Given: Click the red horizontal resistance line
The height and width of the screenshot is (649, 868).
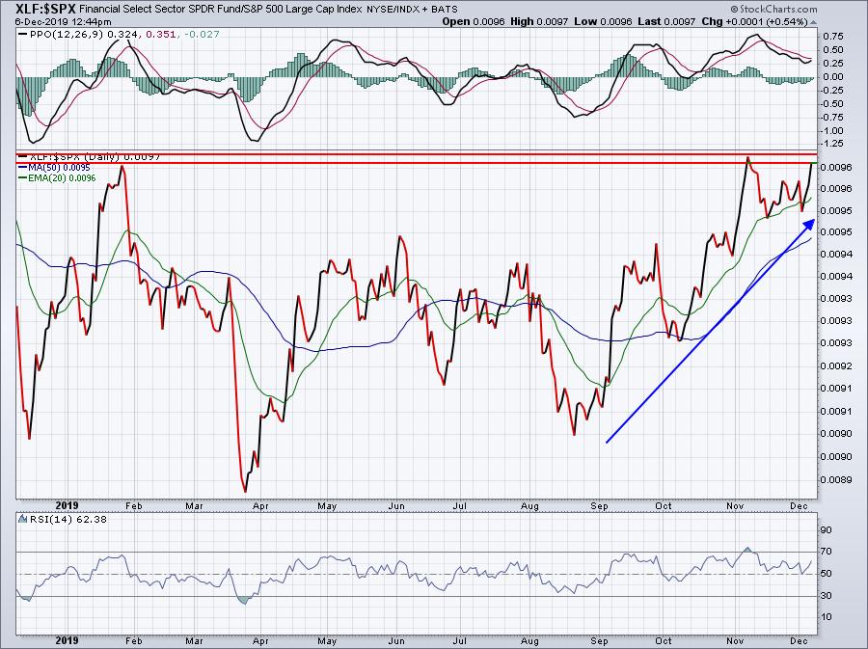Looking at the screenshot, I should 417,163.
